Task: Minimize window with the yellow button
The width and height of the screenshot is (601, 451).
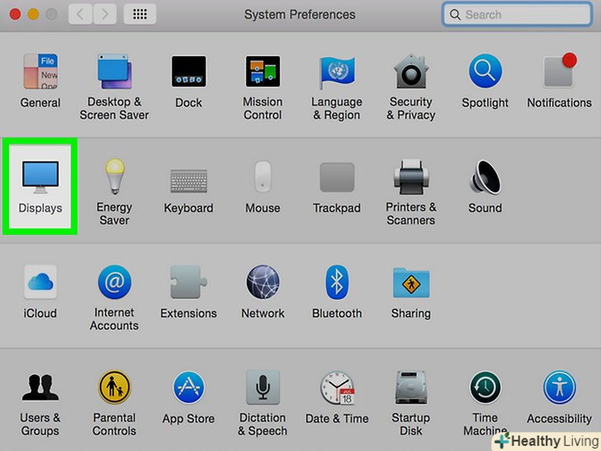Action: click(33, 14)
